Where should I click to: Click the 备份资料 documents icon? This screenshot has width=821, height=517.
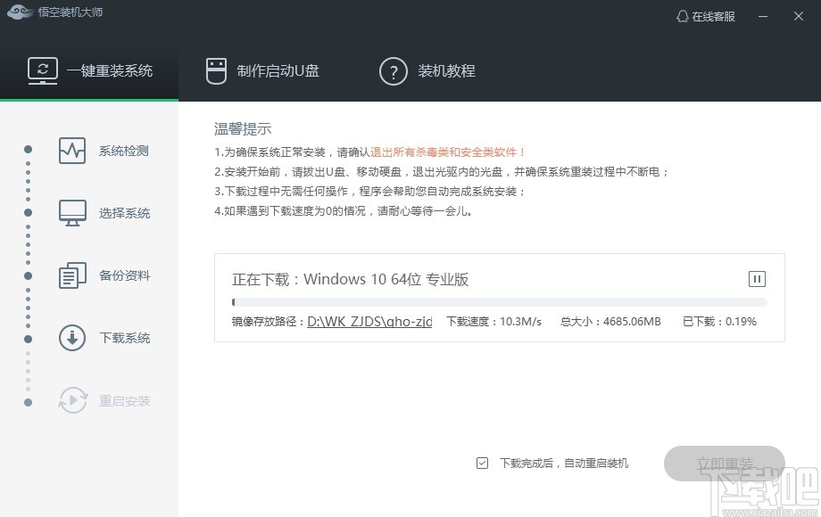71,275
